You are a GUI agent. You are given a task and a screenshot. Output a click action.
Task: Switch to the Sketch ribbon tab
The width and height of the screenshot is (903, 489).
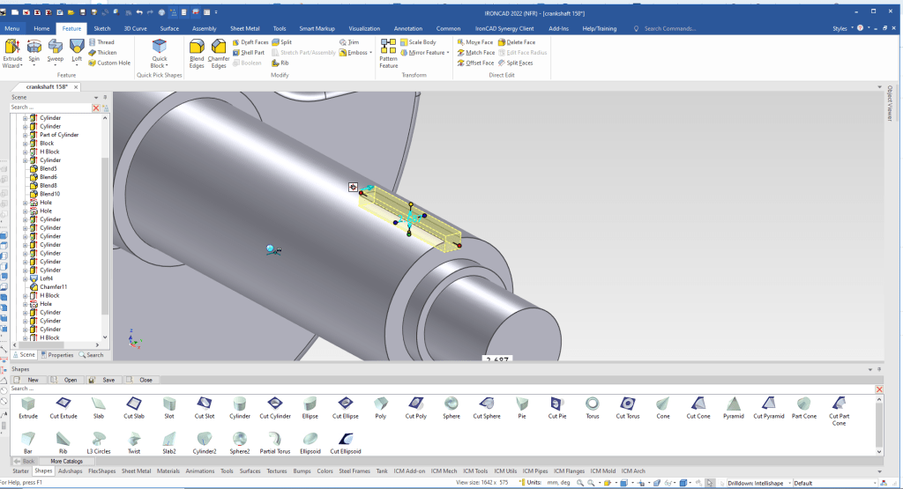click(102, 28)
